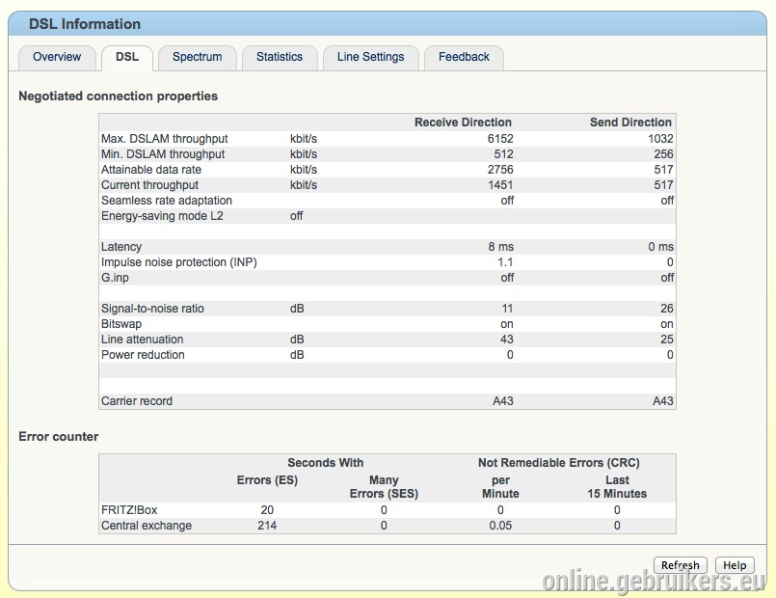Click receive min throughput value 512
The image size is (776, 598).
point(503,154)
